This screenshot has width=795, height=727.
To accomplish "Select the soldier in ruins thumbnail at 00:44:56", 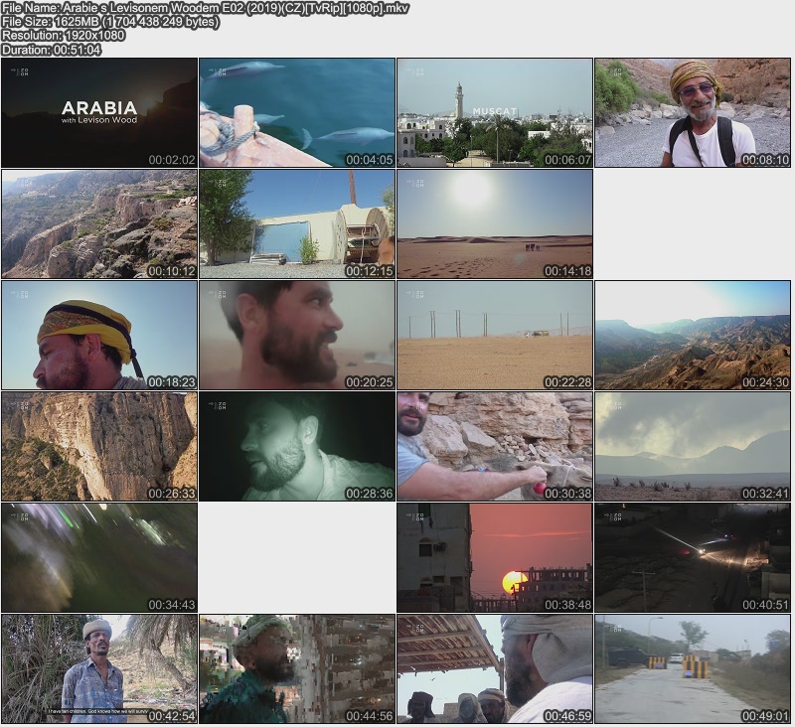I will 297,668.
